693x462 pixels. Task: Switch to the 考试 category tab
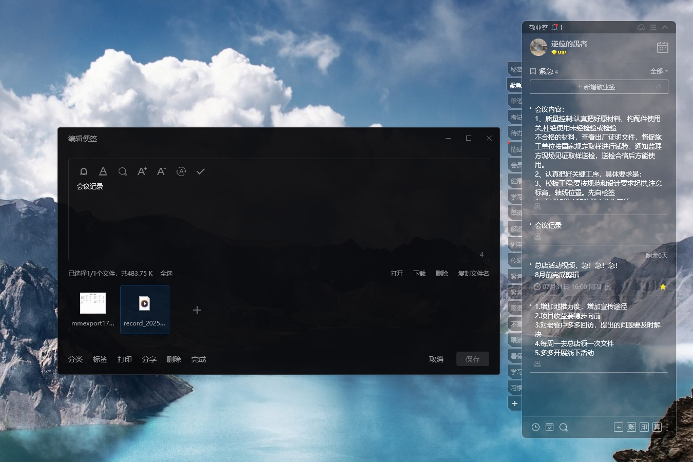point(515,117)
